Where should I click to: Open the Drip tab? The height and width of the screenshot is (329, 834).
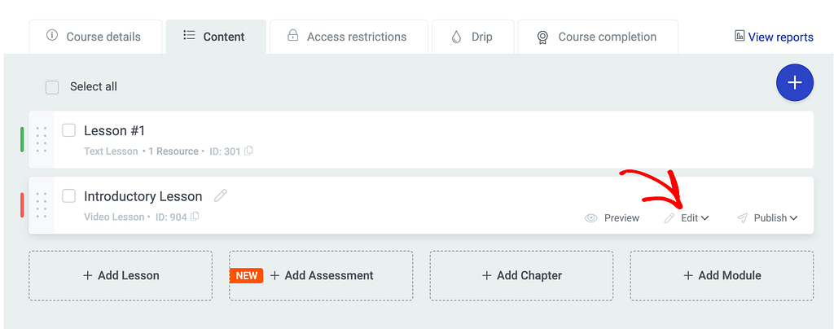point(473,37)
